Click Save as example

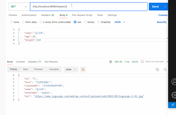tap(154, 61)
